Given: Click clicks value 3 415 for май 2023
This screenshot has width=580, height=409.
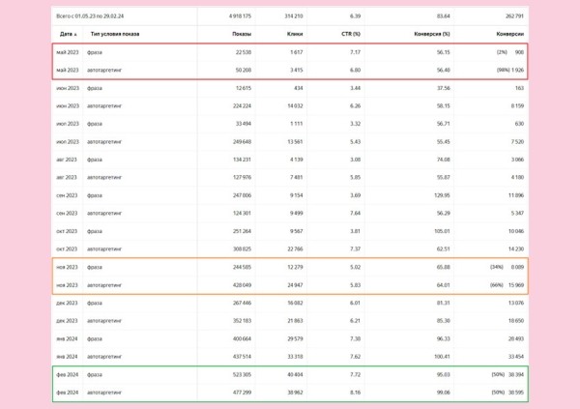Looking at the screenshot, I should [x=297, y=70].
